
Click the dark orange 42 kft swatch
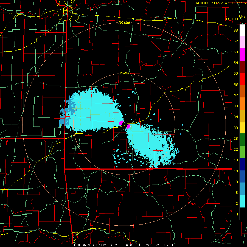tap(242, 91)
